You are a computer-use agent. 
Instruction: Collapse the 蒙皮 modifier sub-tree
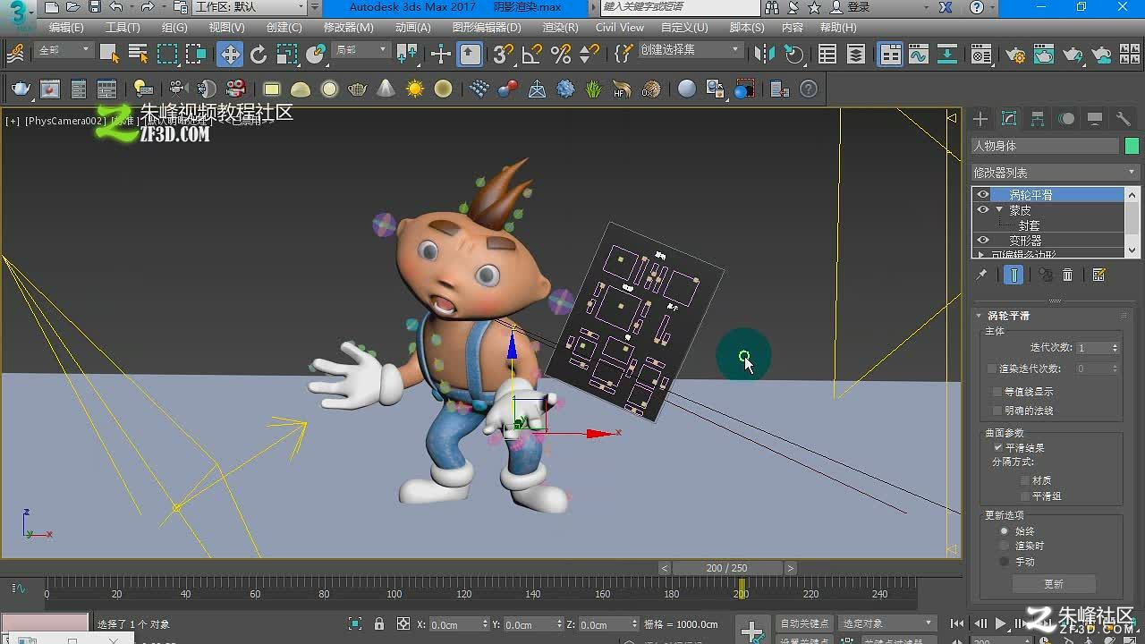click(x=999, y=210)
